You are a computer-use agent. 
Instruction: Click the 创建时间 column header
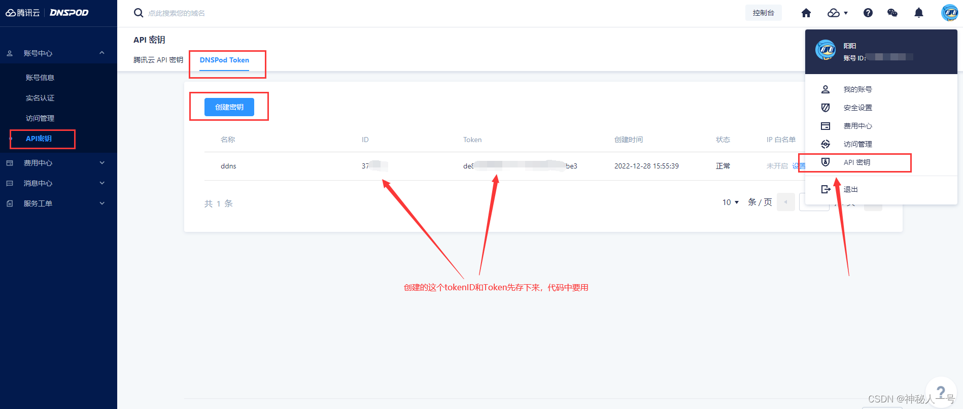628,140
